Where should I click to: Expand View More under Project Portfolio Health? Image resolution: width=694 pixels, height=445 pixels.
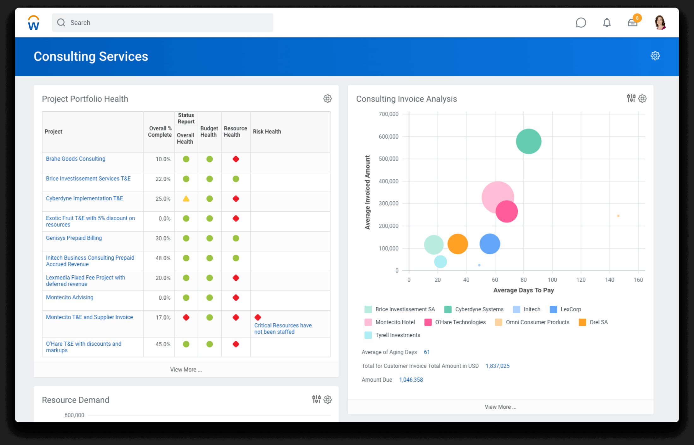[x=186, y=369]
